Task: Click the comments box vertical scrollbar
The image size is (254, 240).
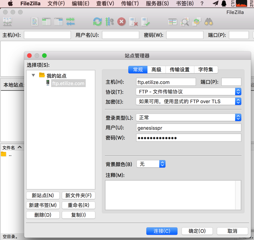Action: tap(238, 195)
